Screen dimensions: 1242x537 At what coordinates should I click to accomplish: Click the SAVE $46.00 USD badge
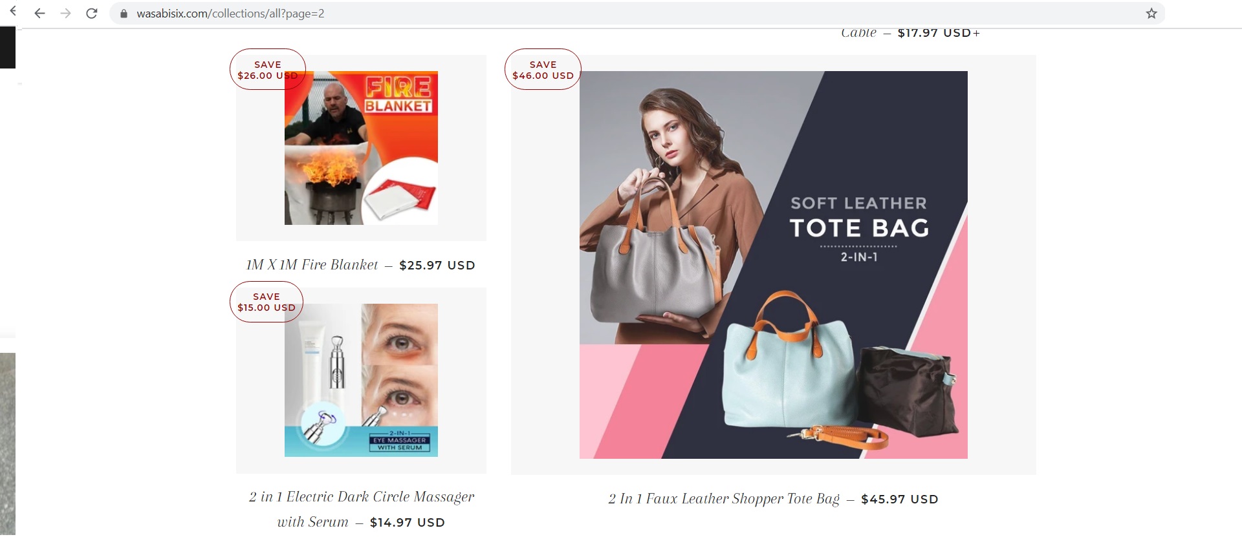click(x=543, y=69)
